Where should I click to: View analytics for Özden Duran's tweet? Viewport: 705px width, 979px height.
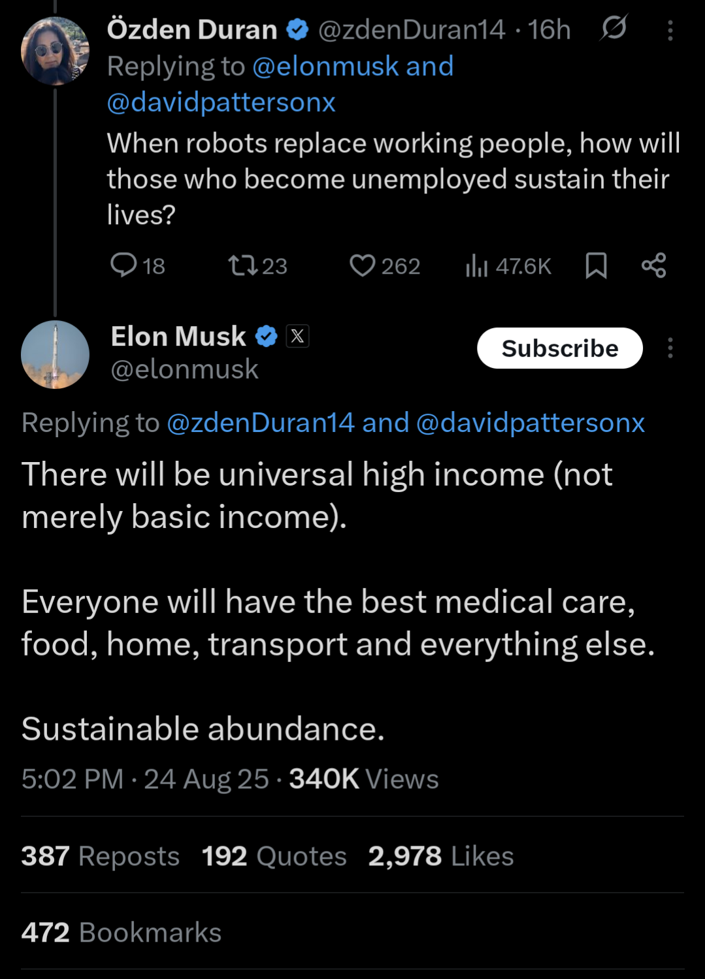pos(477,265)
